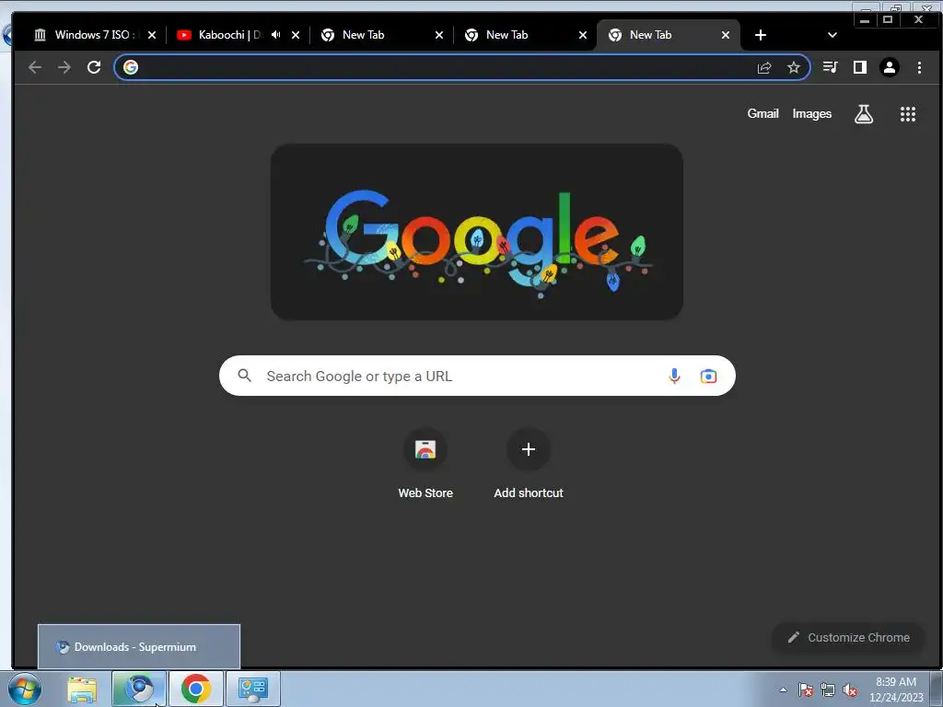Bookmark this tab with the star icon
This screenshot has width=943, height=707.
794,67
